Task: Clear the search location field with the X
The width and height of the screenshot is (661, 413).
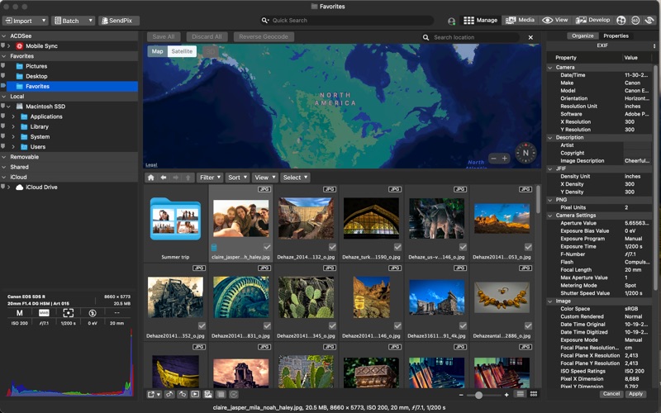Action: [x=530, y=37]
